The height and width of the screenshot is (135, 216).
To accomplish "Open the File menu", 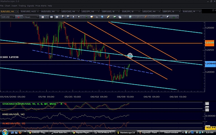I will pyautogui.click(x=2, y=6).
